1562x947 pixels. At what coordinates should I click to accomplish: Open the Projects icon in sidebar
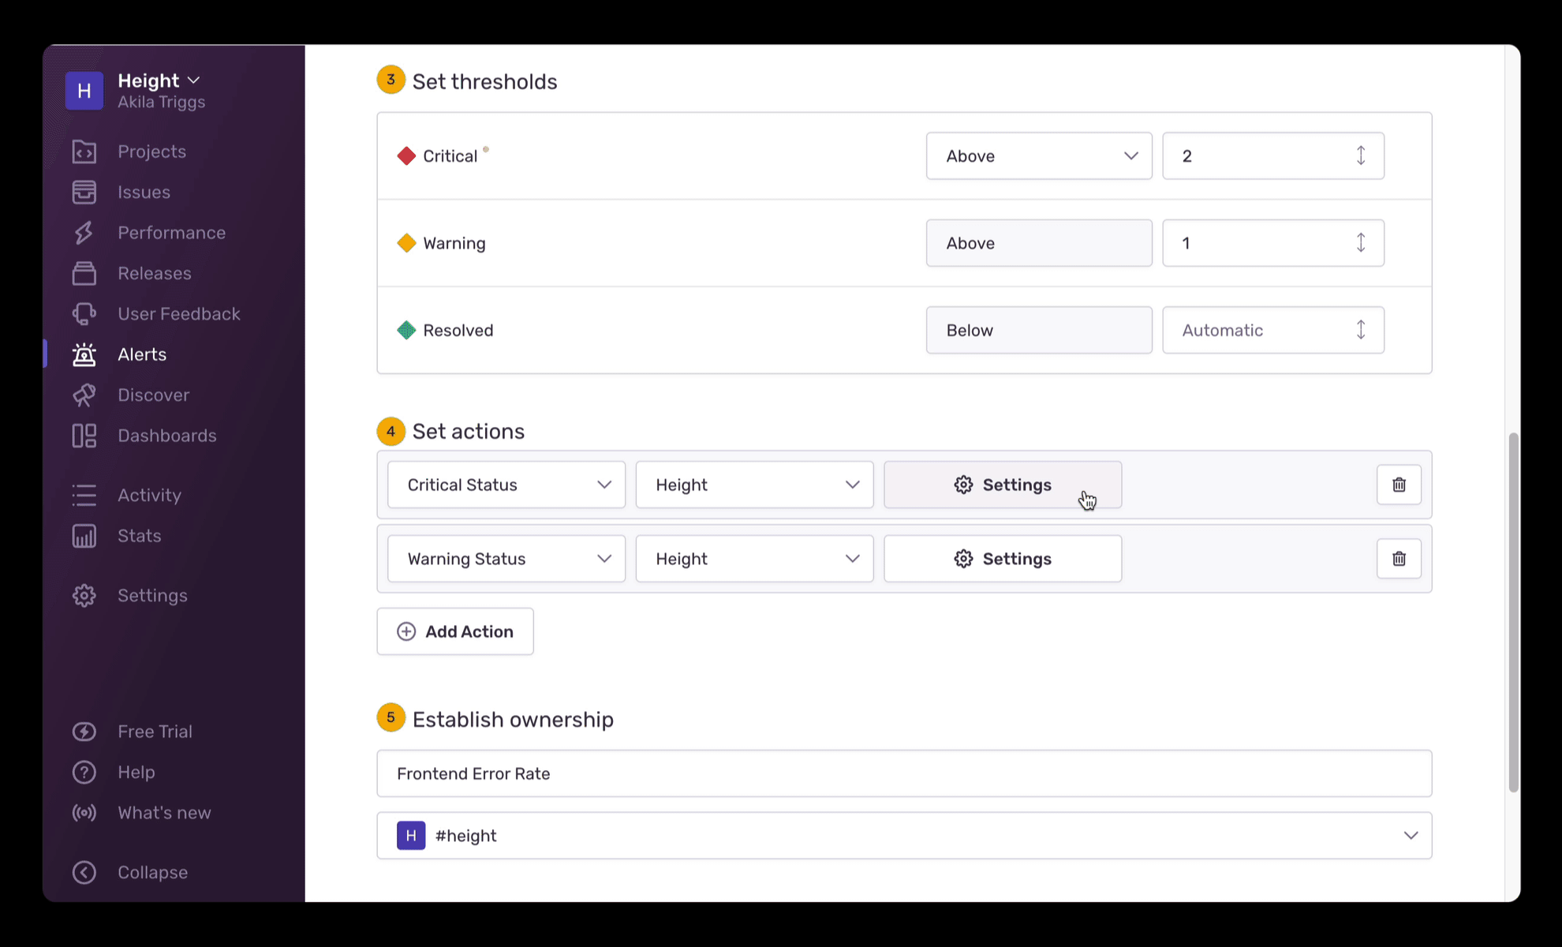84,152
